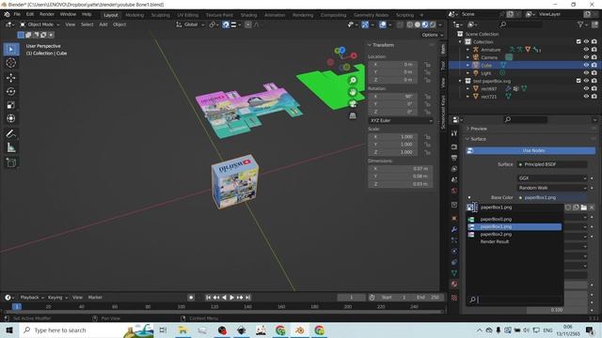Open the Add menu in viewport header
This screenshot has width=602, height=338.
[103, 24]
